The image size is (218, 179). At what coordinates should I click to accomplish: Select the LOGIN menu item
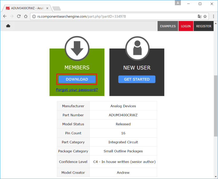click(x=186, y=26)
